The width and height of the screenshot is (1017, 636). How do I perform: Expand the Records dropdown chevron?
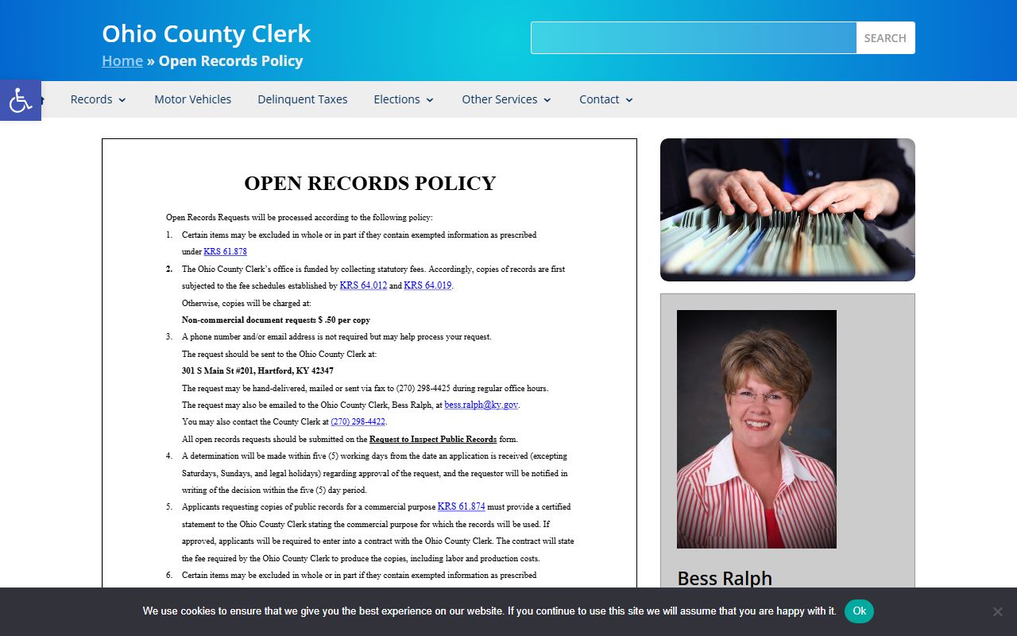pos(122,100)
